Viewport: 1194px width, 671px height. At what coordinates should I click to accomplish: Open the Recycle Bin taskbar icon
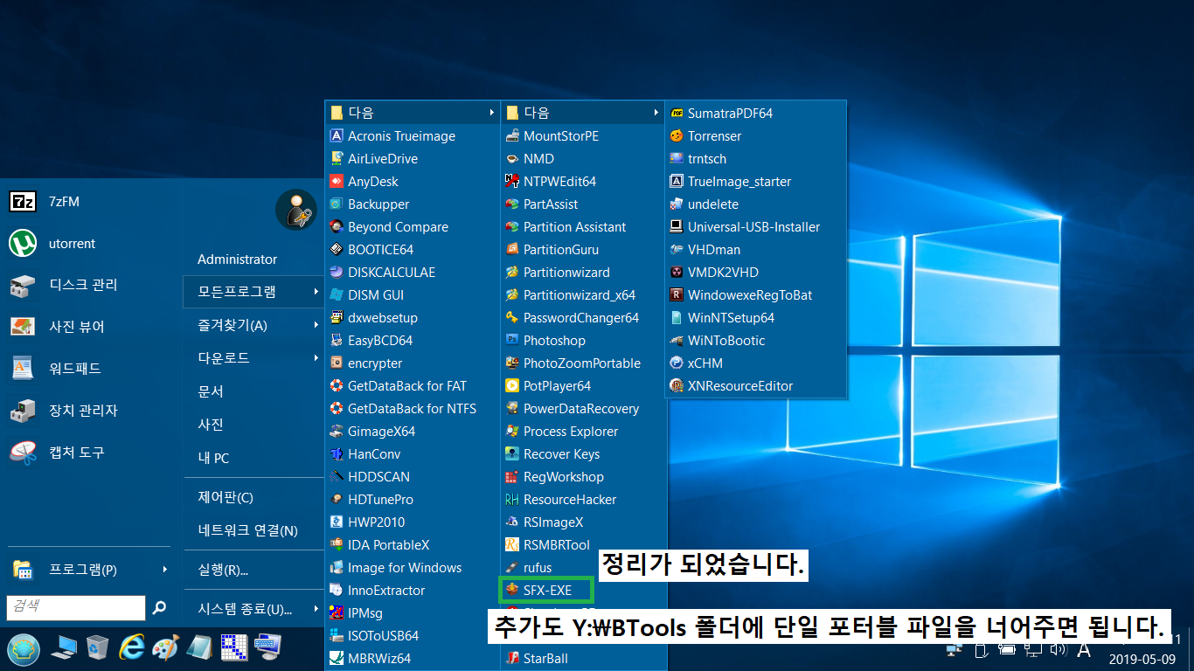(97, 648)
